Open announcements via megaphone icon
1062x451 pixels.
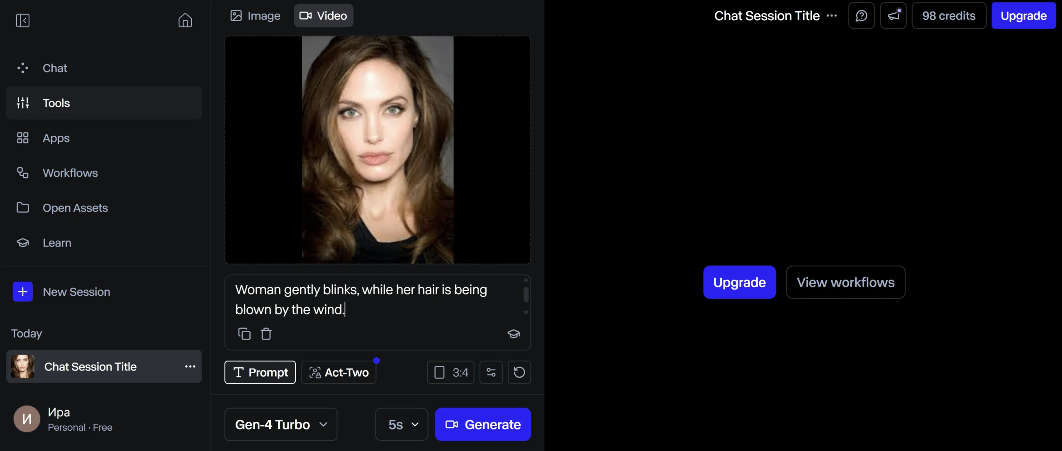(894, 15)
